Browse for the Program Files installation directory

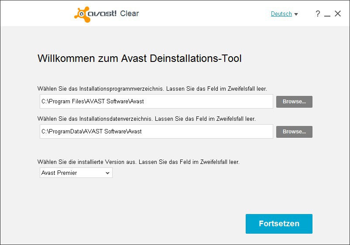pyautogui.click(x=294, y=102)
